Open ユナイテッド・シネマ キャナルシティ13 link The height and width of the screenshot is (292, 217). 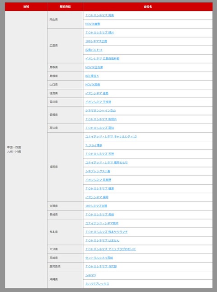(111, 137)
